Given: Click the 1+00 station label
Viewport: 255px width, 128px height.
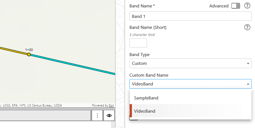Looking at the screenshot, I should click(29, 50).
